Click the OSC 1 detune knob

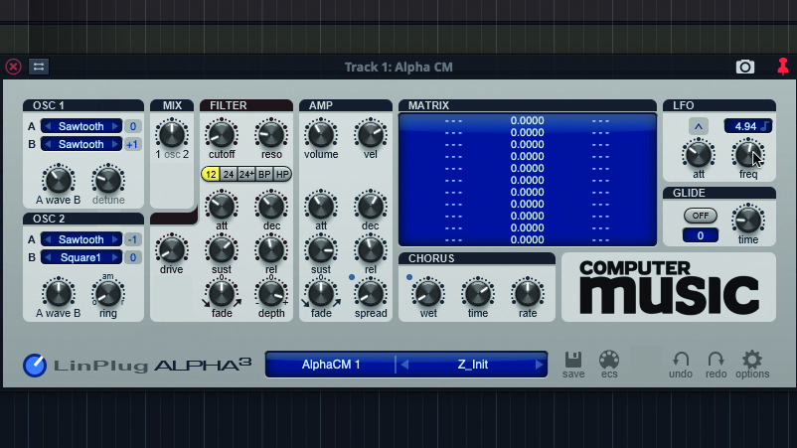[x=108, y=180]
